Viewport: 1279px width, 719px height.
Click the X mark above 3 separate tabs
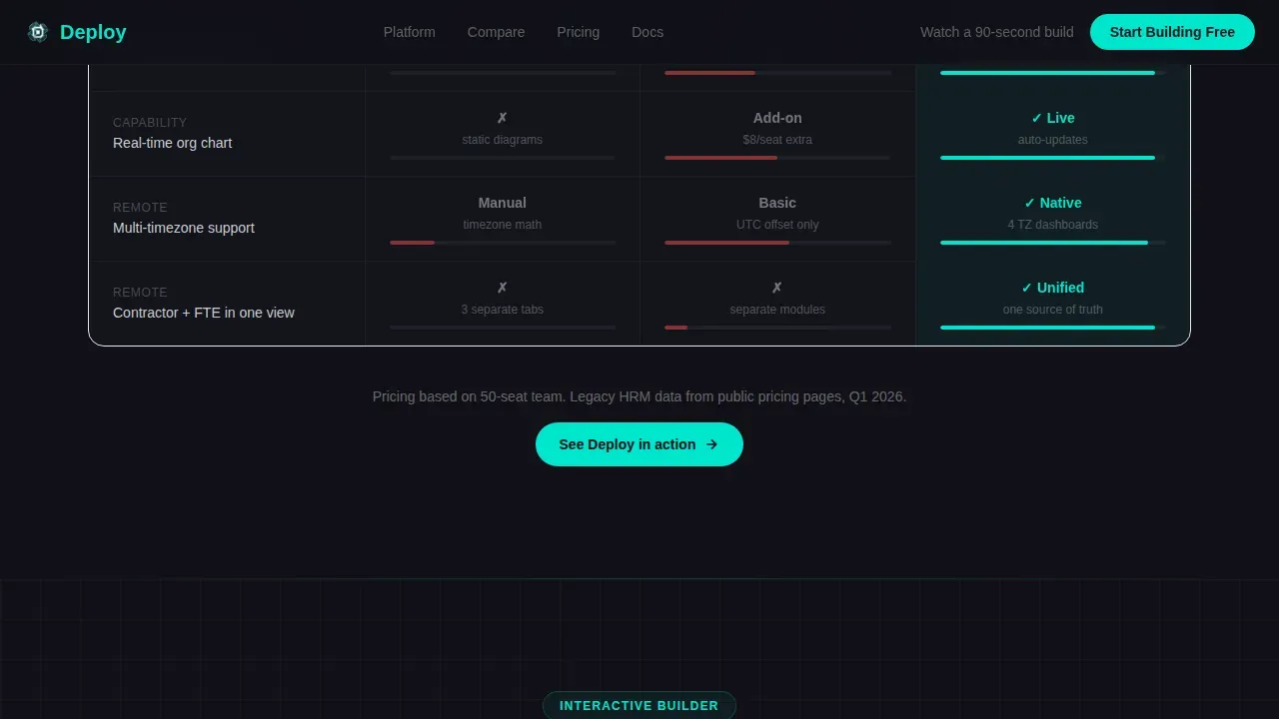click(x=503, y=288)
